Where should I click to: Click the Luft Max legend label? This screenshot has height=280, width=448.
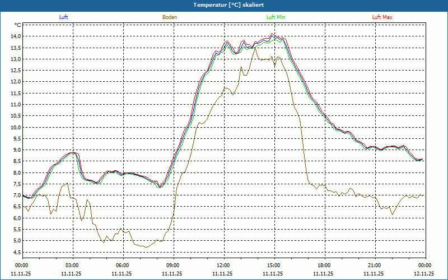click(382, 17)
